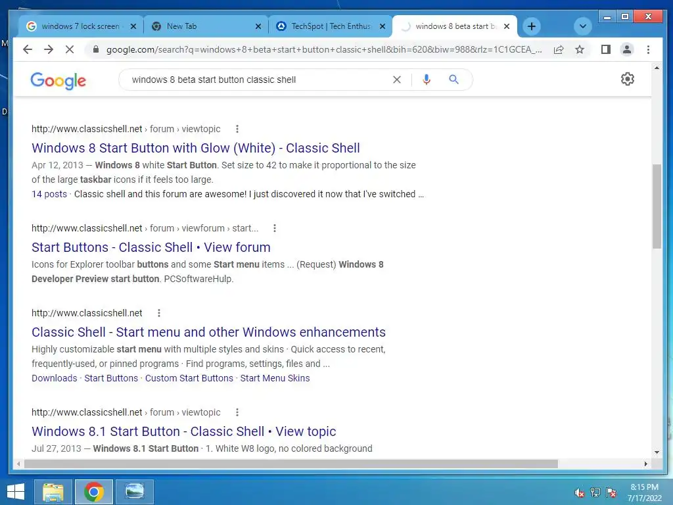Bookmark this page with the star
The height and width of the screenshot is (505, 673).
580,49
